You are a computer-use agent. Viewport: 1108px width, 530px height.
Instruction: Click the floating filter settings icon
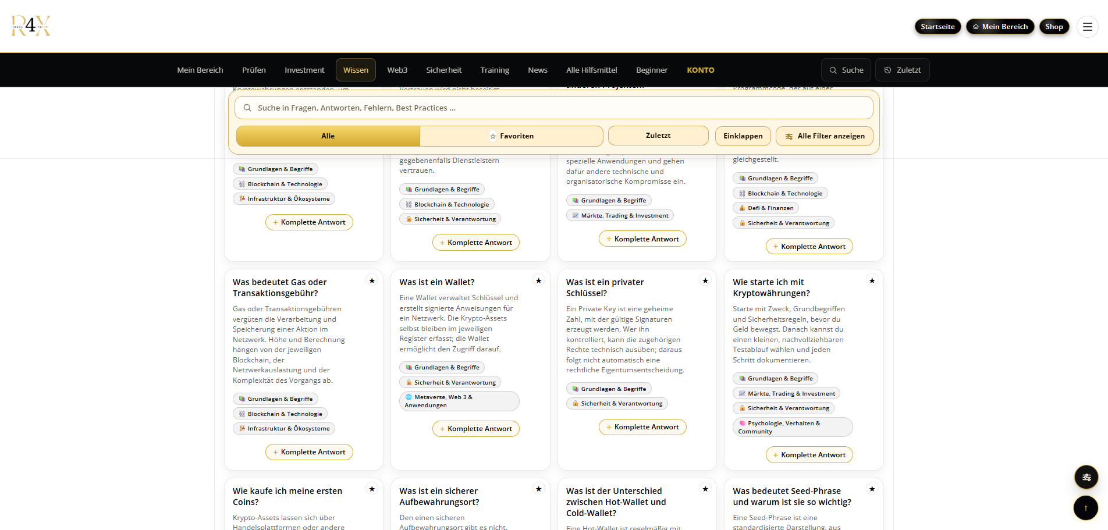1086,477
